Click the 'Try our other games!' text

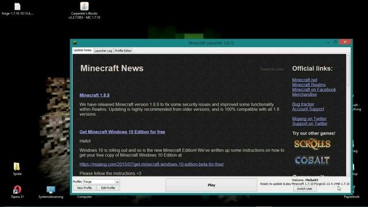click(x=314, y=133)
